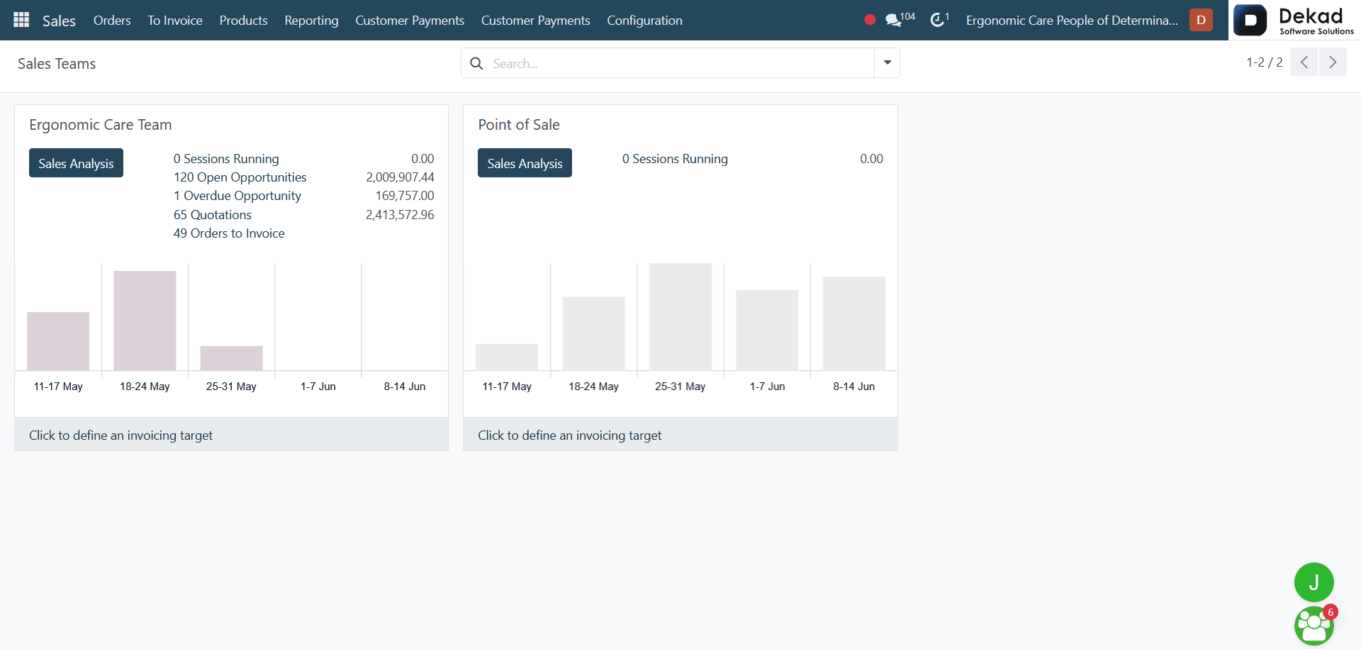The height and width of the screenshot is (649, 1361).
Task: Click the 18-24 May bar in Point of Sale chart
Action: (593, 333)
